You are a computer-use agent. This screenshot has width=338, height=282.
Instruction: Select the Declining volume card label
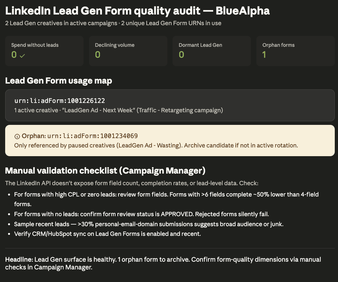114,45
